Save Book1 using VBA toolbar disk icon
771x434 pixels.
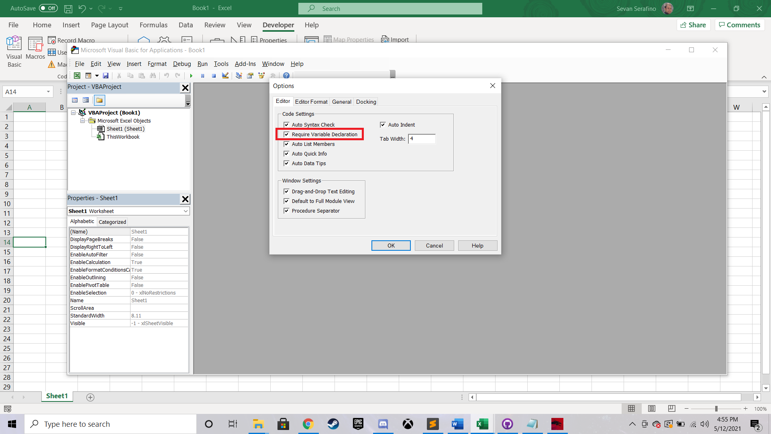[106, 76]
